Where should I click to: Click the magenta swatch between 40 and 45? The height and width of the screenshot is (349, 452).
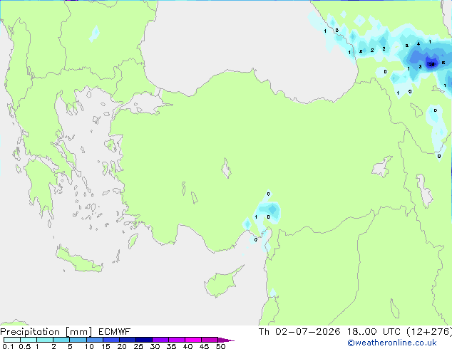pos(193,340)
